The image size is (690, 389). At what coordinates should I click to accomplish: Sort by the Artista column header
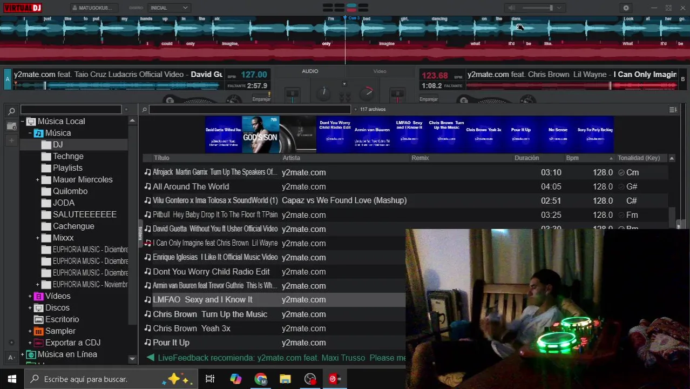click(x=291, y=158)
